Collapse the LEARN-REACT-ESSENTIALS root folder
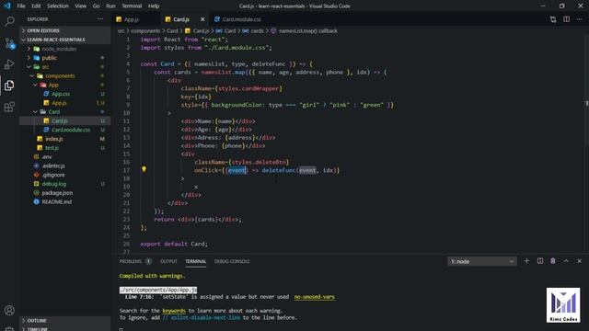Screen dimensions: 589x331 (x=65, y=40)
